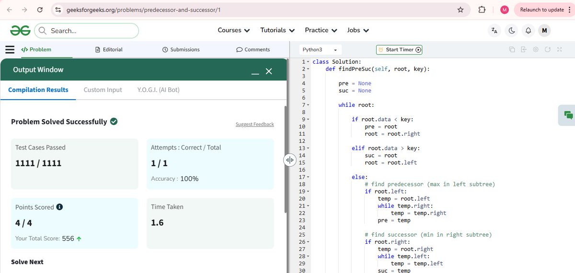Click the Test Cases Passed 1111 / 1111 value

[x=38, y=163]
